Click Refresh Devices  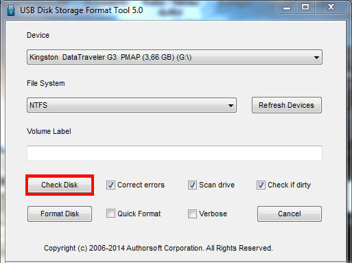pyautogui.click(x=287, y=105)
